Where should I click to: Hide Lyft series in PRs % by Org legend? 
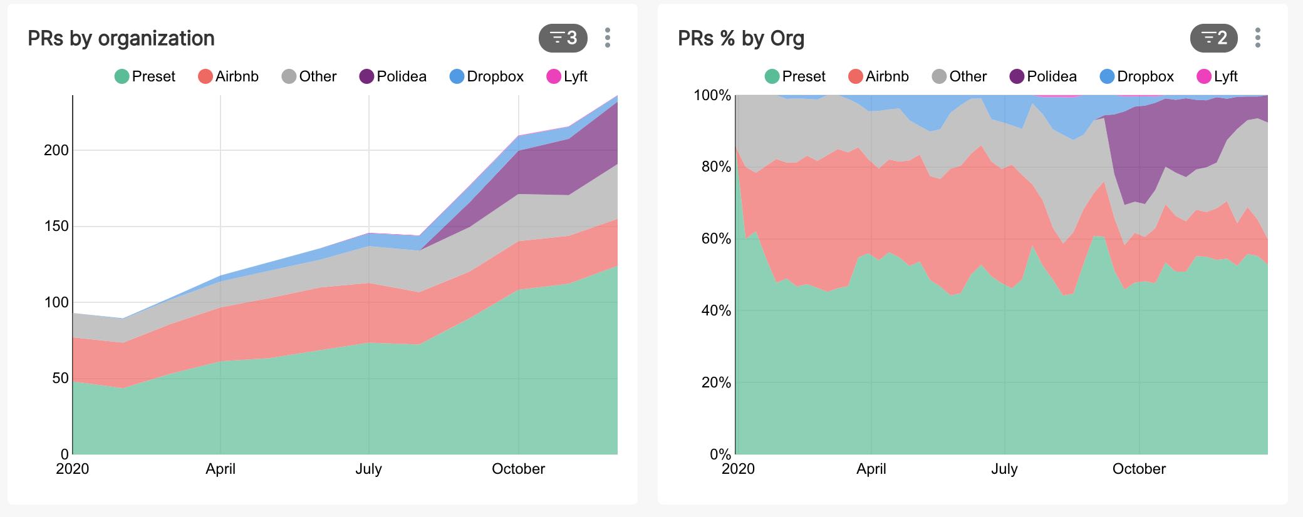click(1217, 76)
